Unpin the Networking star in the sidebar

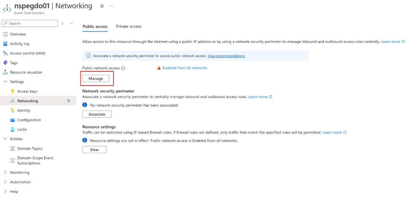pyautogui.click(x=68, y=101)
